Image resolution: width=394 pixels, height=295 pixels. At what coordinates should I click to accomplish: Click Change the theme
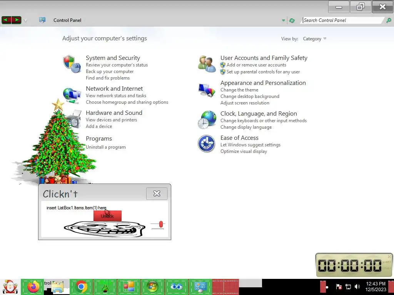tap(239, 90)
